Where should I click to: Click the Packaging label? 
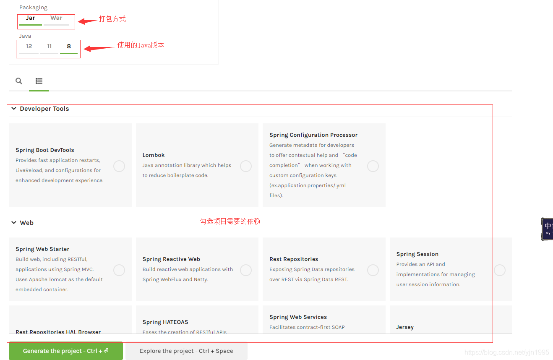point(33,8)
